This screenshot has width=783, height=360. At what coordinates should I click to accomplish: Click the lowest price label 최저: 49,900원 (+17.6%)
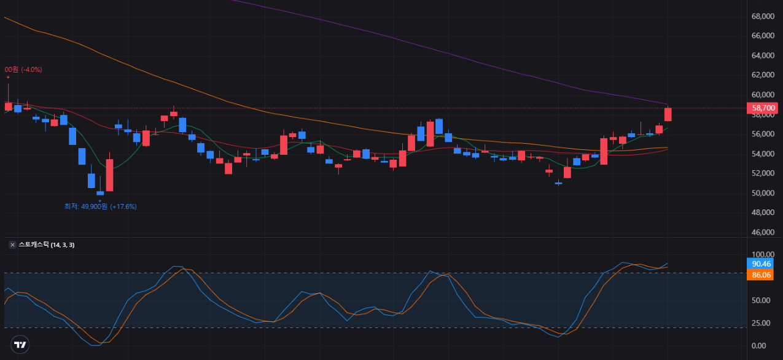[100, 206]
